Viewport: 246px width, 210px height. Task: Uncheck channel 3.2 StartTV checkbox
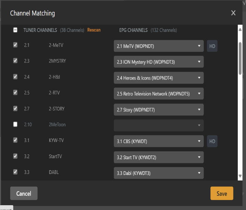point(15,156)
